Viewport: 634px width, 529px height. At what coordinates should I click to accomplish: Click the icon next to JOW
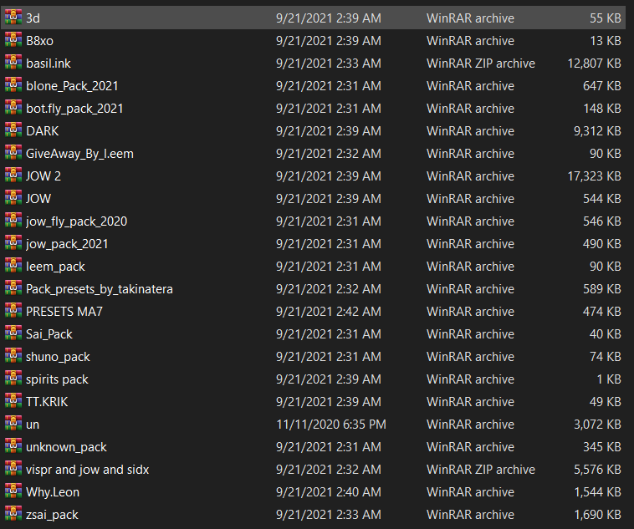(13, 198)
